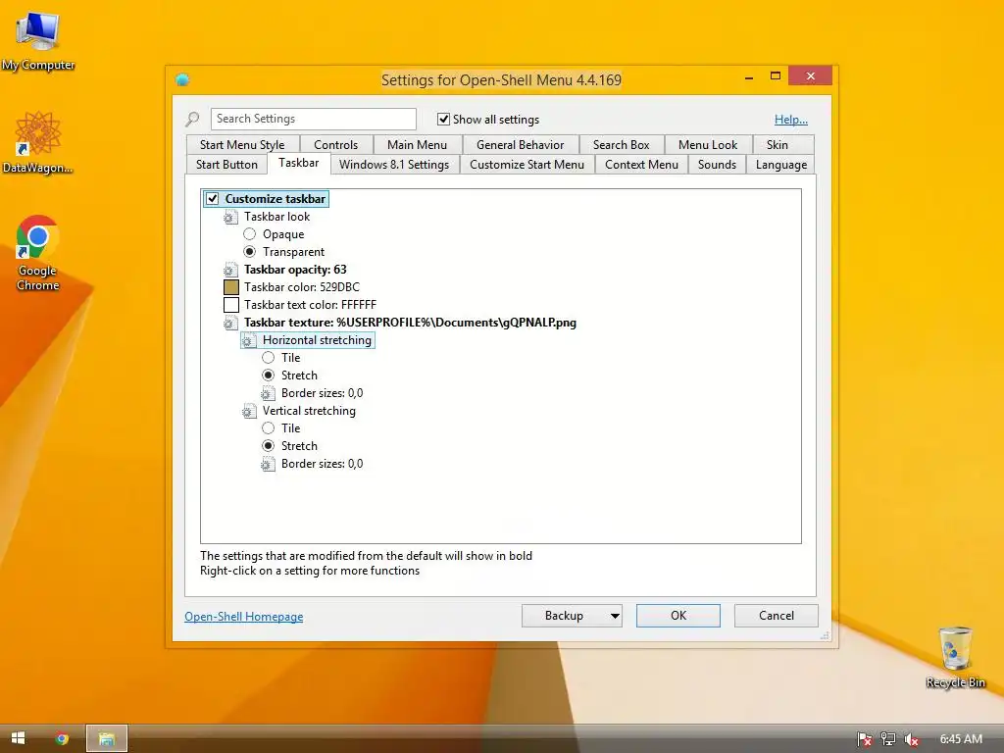Screen dimensions: 1004x753
Task: Click the gear icon beside Vertical stretching
Action: pyautogui.click(x=249, y=411)
